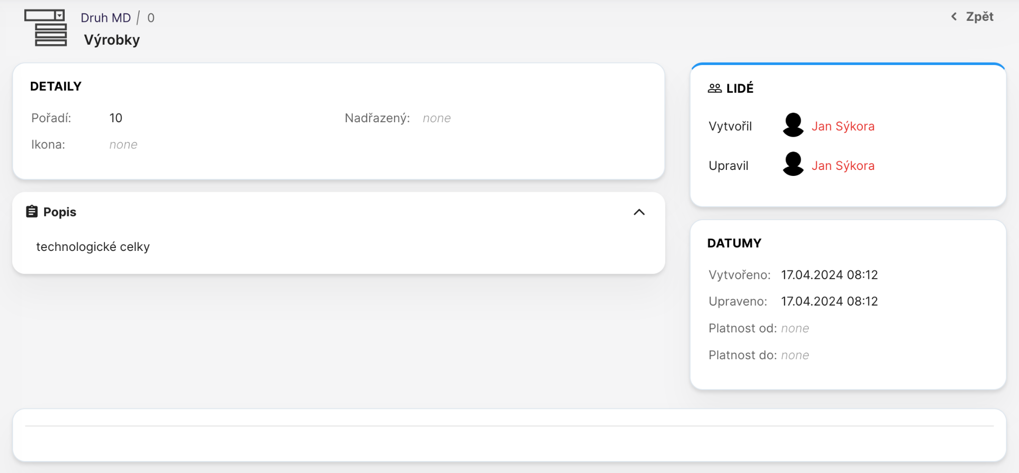Open the Druh MD breadcrumb link
This screenshot has height=473, width=1019.
[x=105, y=18]
